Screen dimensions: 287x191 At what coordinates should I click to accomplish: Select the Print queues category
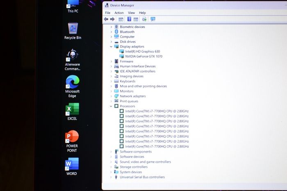click(x=129, y=101)
